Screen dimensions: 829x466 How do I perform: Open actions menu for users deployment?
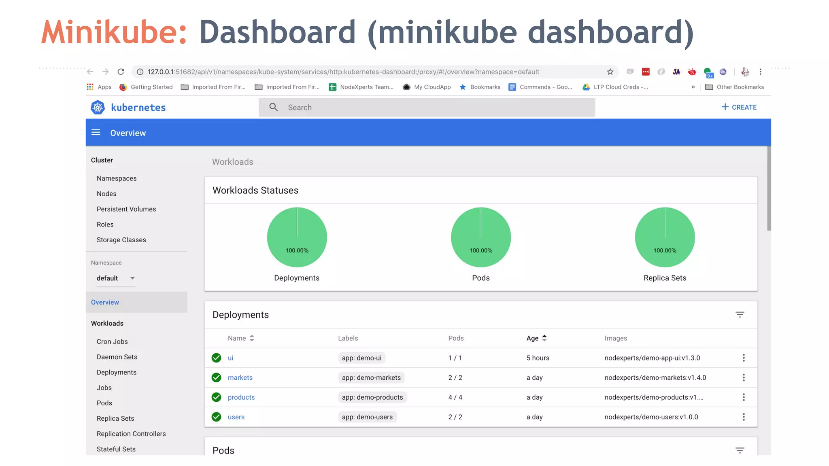pyautogui.click(x=743, y=417)
